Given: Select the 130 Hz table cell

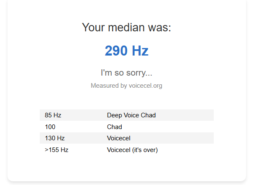Looking at the screenshot, I should [55, 138].
